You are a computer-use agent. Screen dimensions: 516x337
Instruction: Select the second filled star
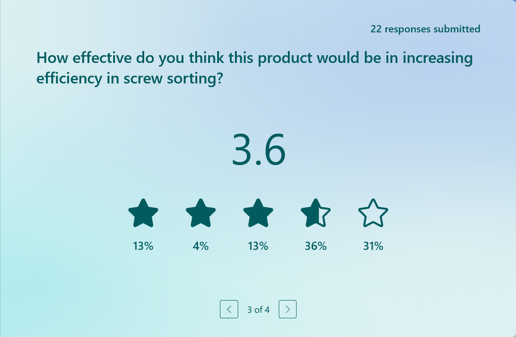(x=201, y=213)
